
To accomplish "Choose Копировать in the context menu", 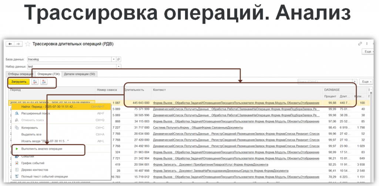I will [x=61, y=127].
